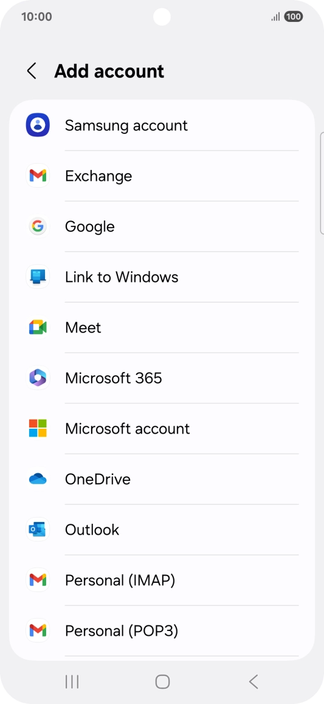Choose Personal (POP3) account type

162,631
